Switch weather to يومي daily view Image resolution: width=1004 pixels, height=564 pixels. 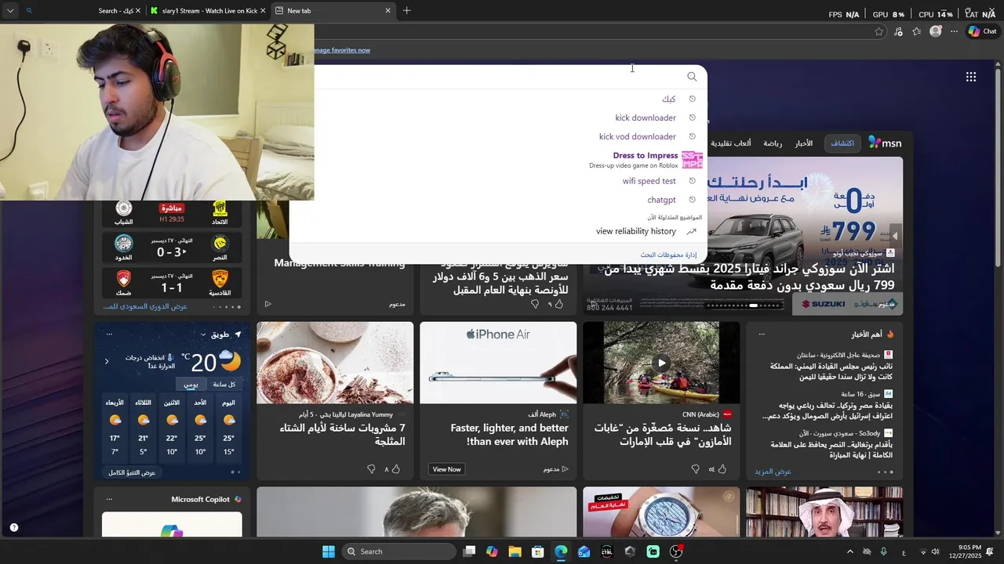click(x=191, y=384)
